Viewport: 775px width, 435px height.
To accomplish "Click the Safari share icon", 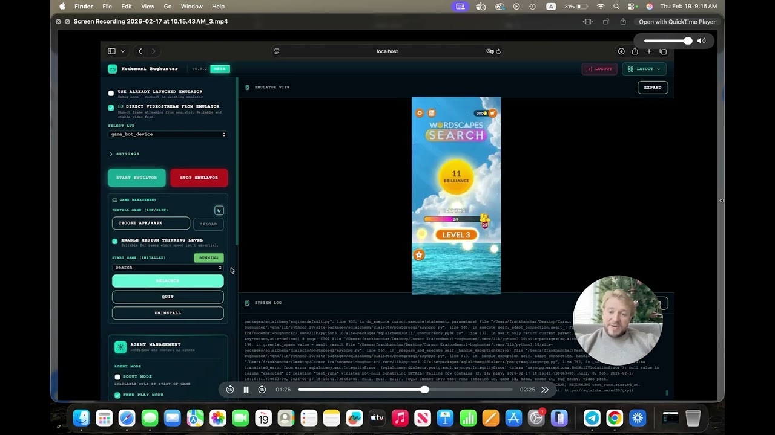I will pyautogui.click(x=635, y=51).
